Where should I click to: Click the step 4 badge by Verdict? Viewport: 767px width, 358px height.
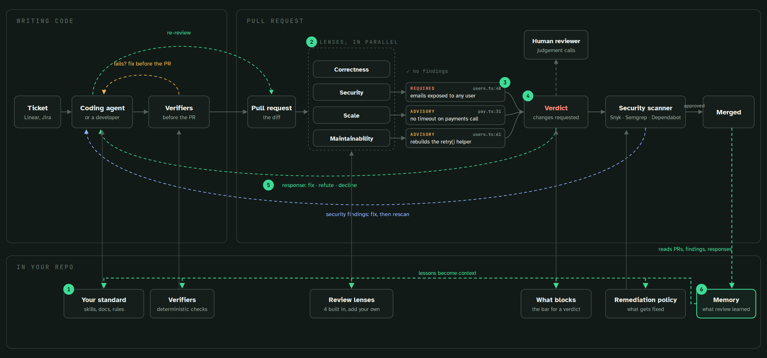tap(528, 96)
